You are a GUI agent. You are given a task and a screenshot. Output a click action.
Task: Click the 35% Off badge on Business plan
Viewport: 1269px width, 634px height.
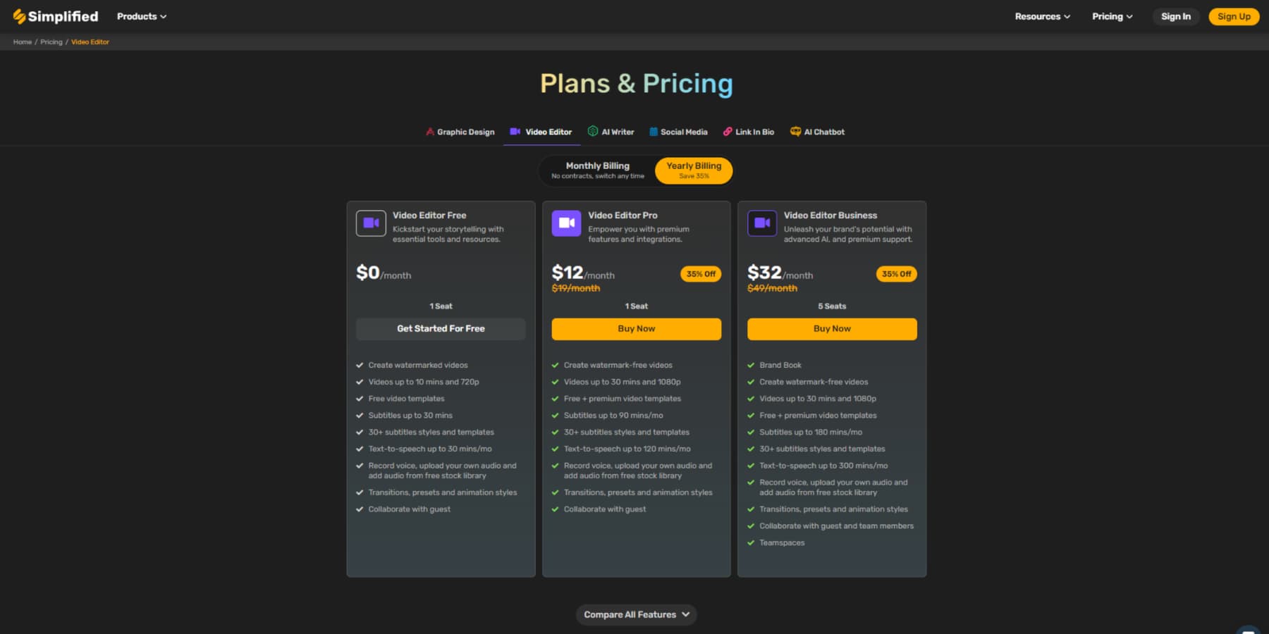[896, 274]
